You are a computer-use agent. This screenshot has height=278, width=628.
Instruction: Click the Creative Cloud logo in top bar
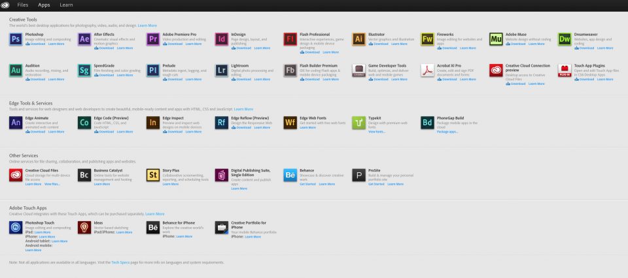[x=5, y=5]
